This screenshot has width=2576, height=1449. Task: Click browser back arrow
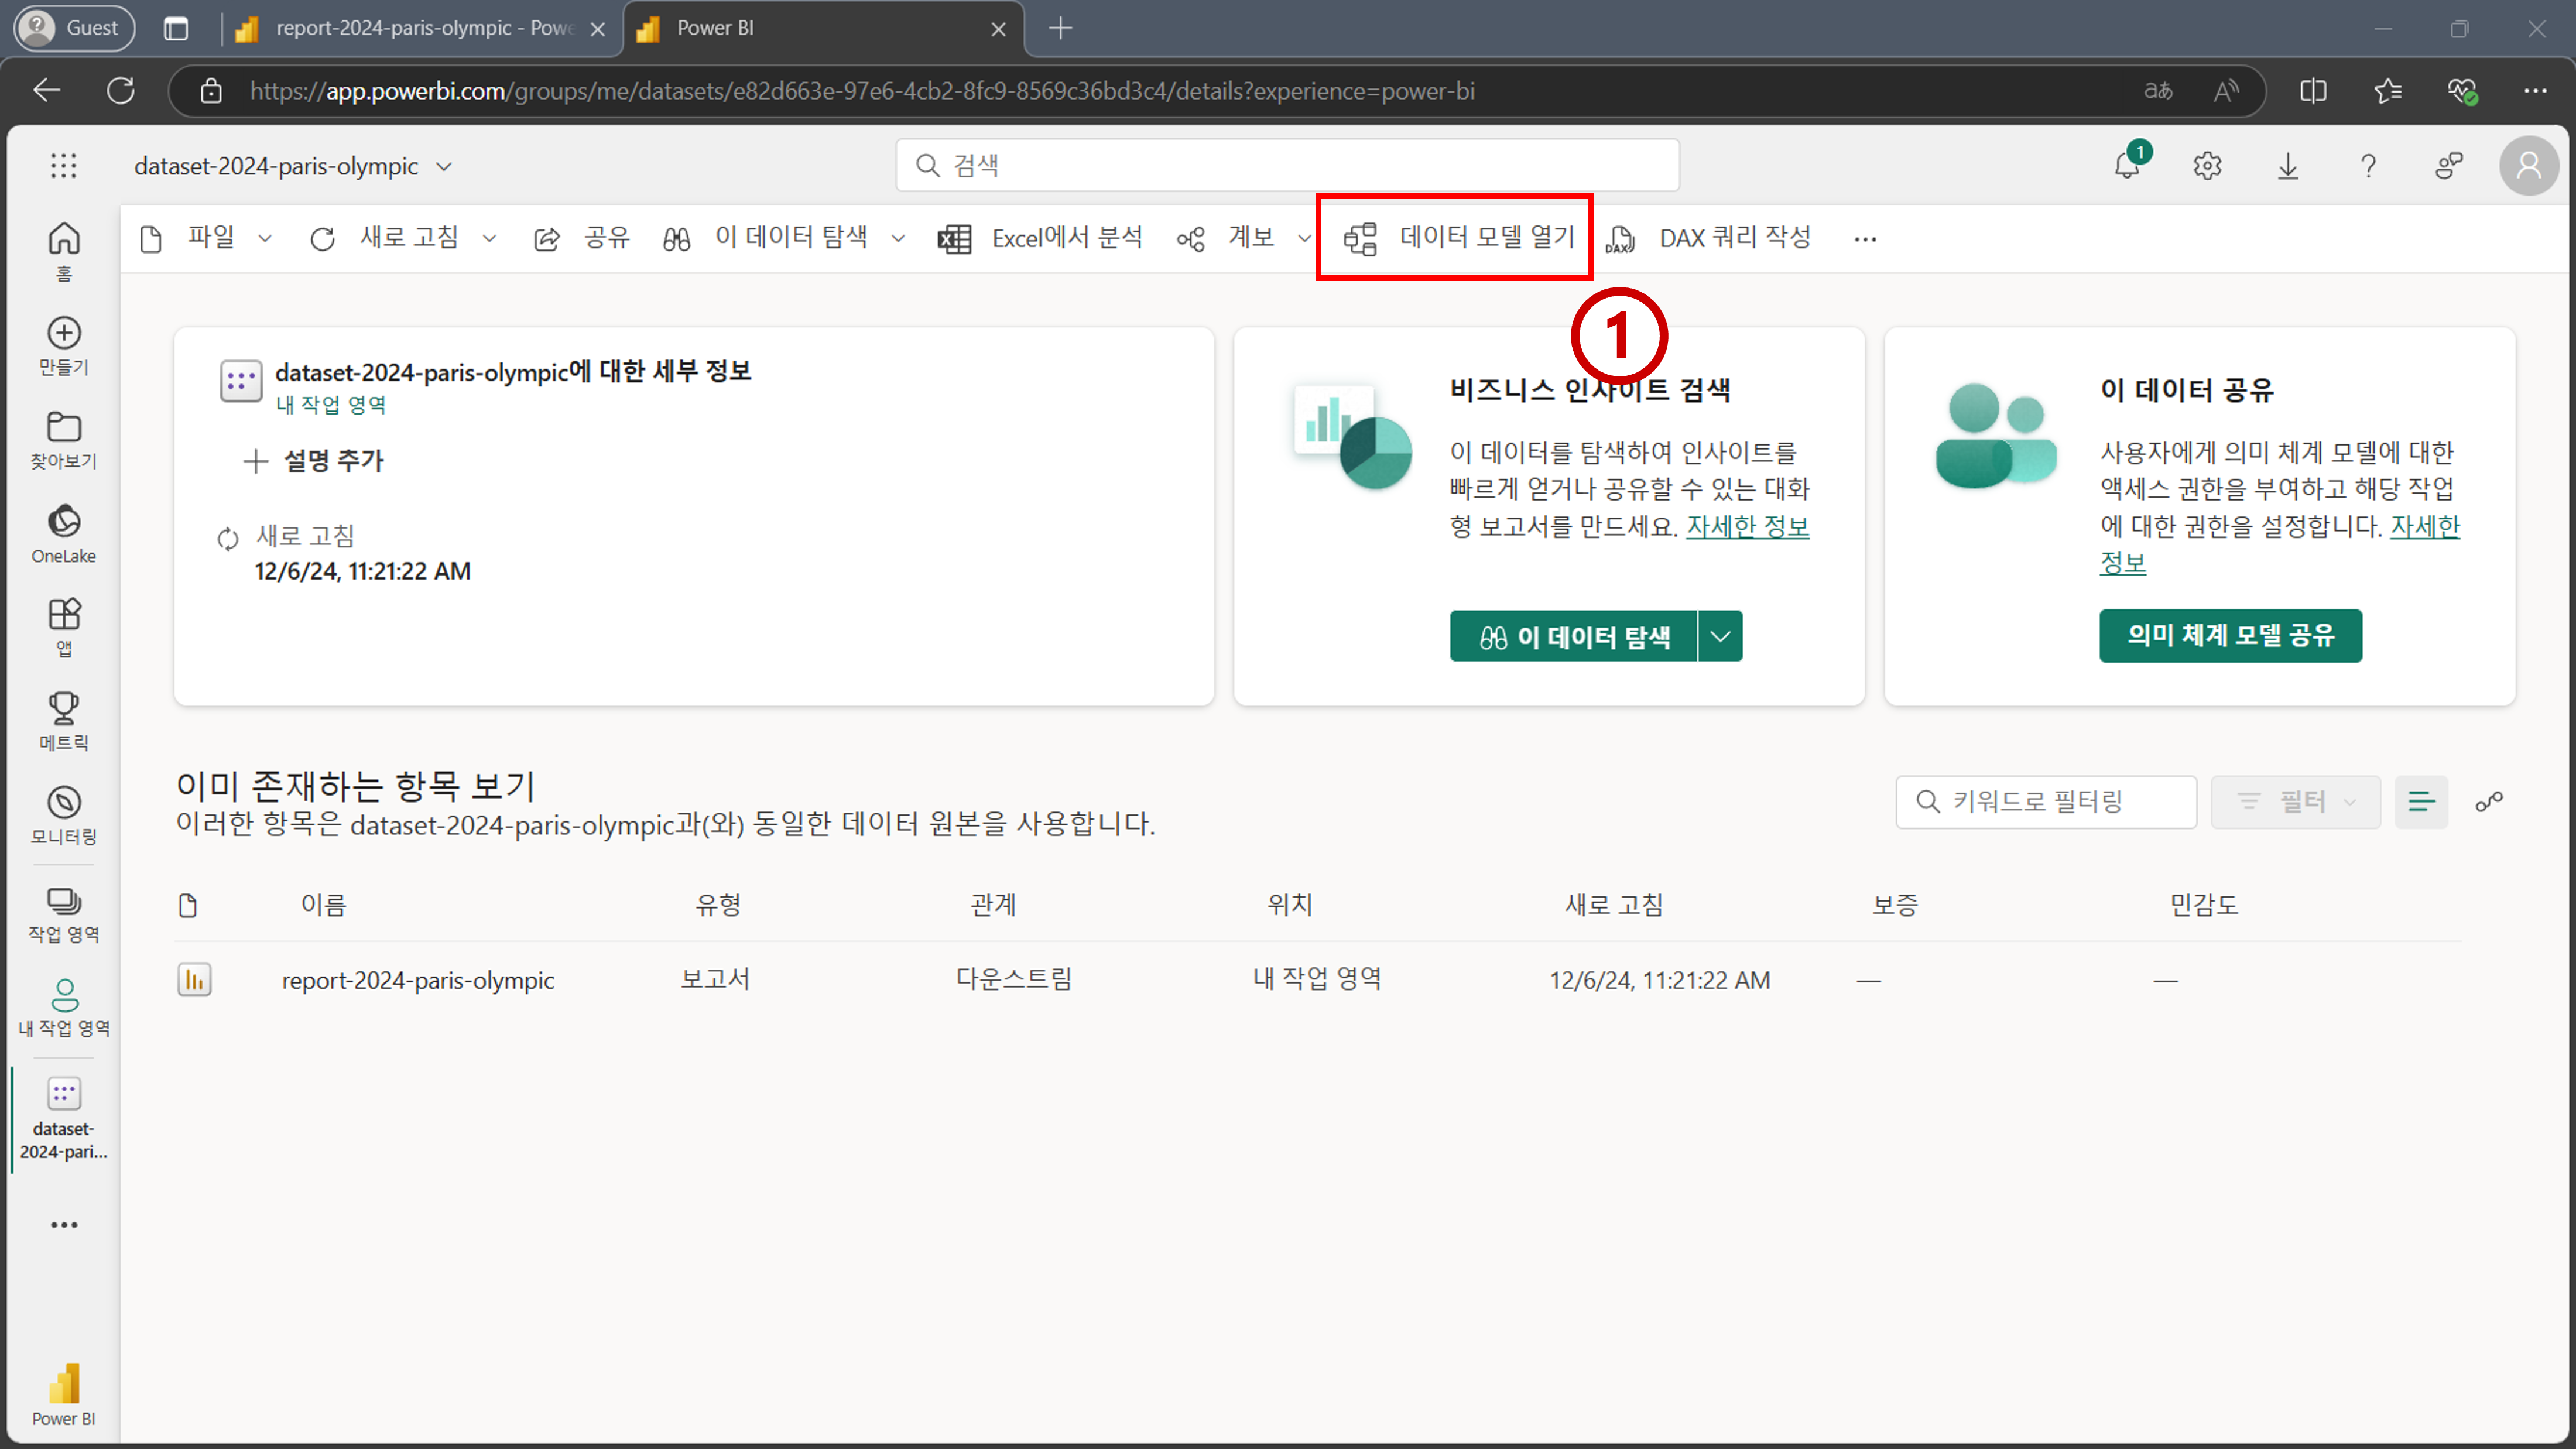click(x=47, y=91)
